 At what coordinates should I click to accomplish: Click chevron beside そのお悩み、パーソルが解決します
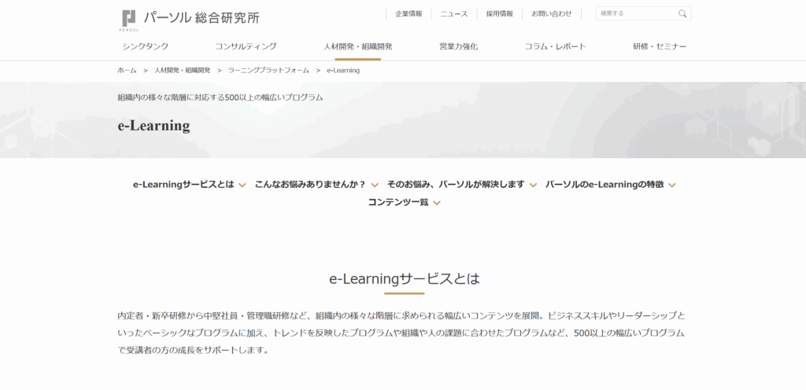[533, 186]
